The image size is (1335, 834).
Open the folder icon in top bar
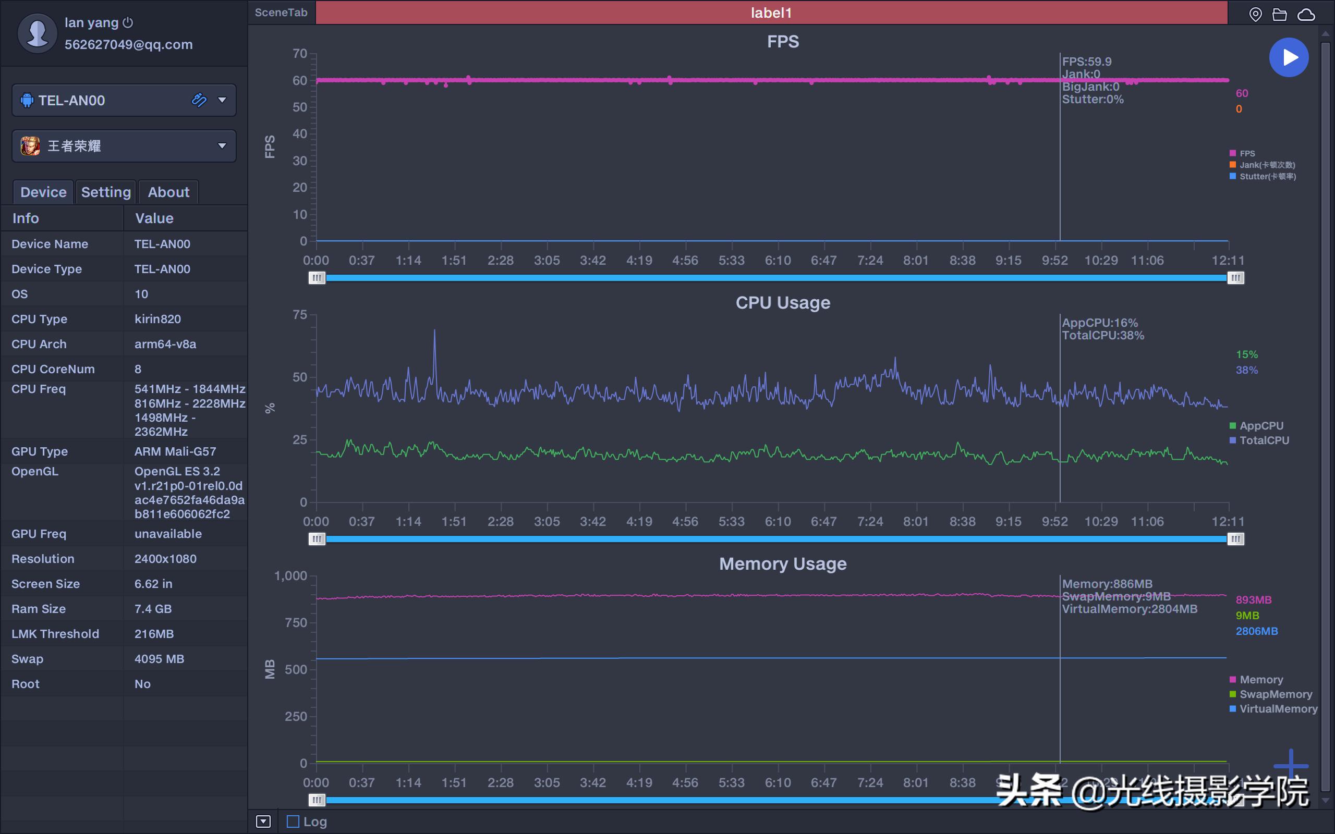tap(1279, 15)
